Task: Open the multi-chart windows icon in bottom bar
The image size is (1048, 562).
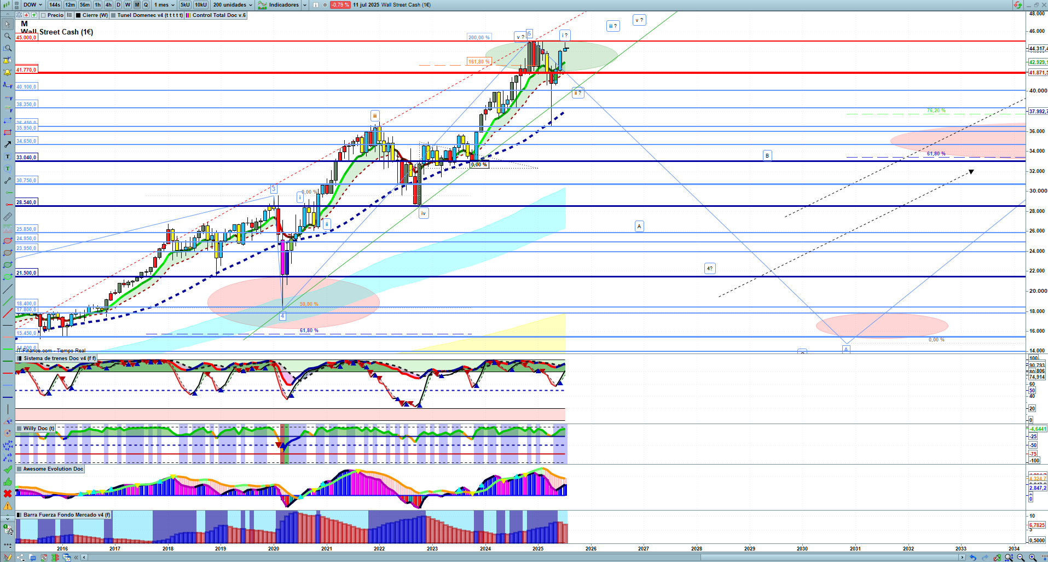Action: (67, 558)
